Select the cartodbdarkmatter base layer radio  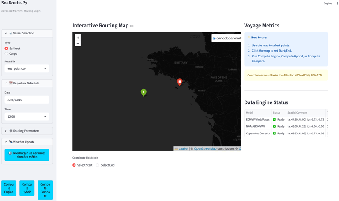[x=214, y=38]
